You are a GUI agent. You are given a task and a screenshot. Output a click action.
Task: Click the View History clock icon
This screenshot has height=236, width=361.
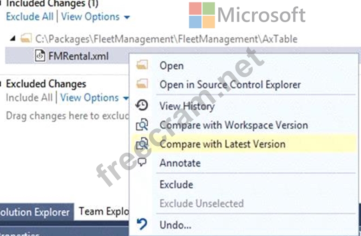coord(142,105)
